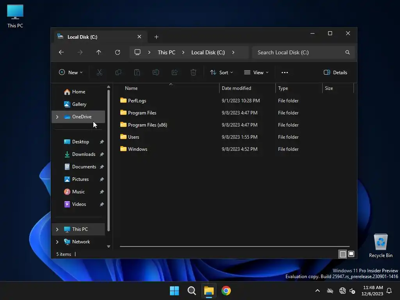Expand the This PC tree node
The image size is (400, 300).
click(57, 229)
